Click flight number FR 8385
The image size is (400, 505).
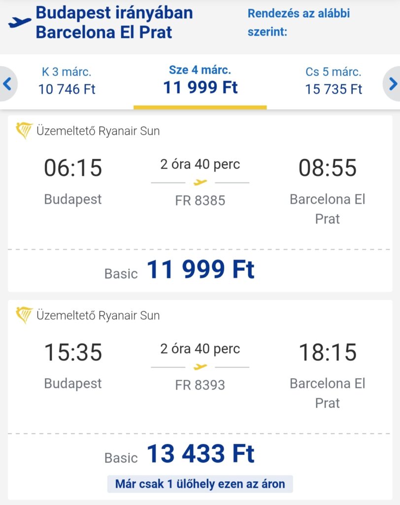click(x=200, y=201)
